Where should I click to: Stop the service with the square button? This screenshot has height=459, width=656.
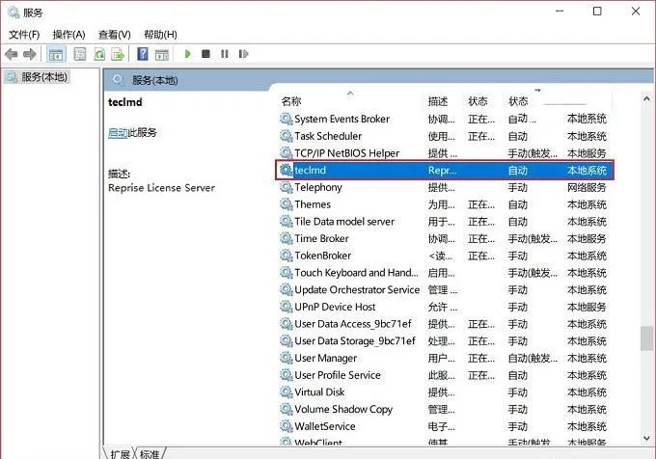pyautogui.click(x=205, y=53)
